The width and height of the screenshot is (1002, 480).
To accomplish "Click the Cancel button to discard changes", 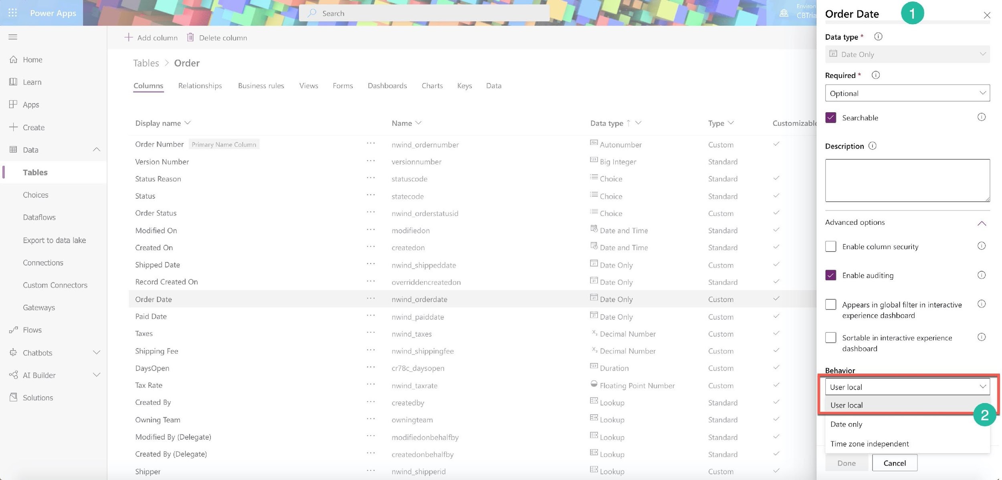I will [x=894, y=462].
